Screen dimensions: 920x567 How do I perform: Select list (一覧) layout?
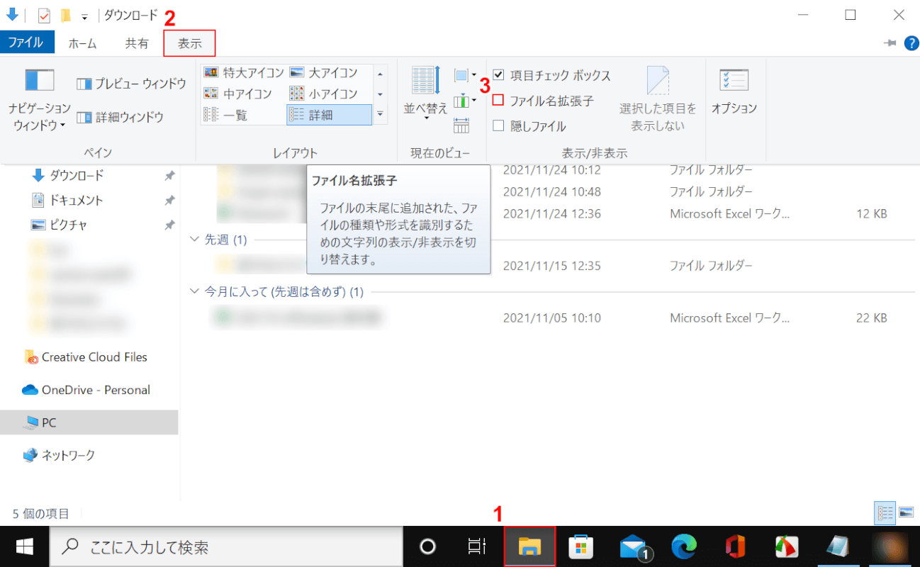tap(227, 115)
